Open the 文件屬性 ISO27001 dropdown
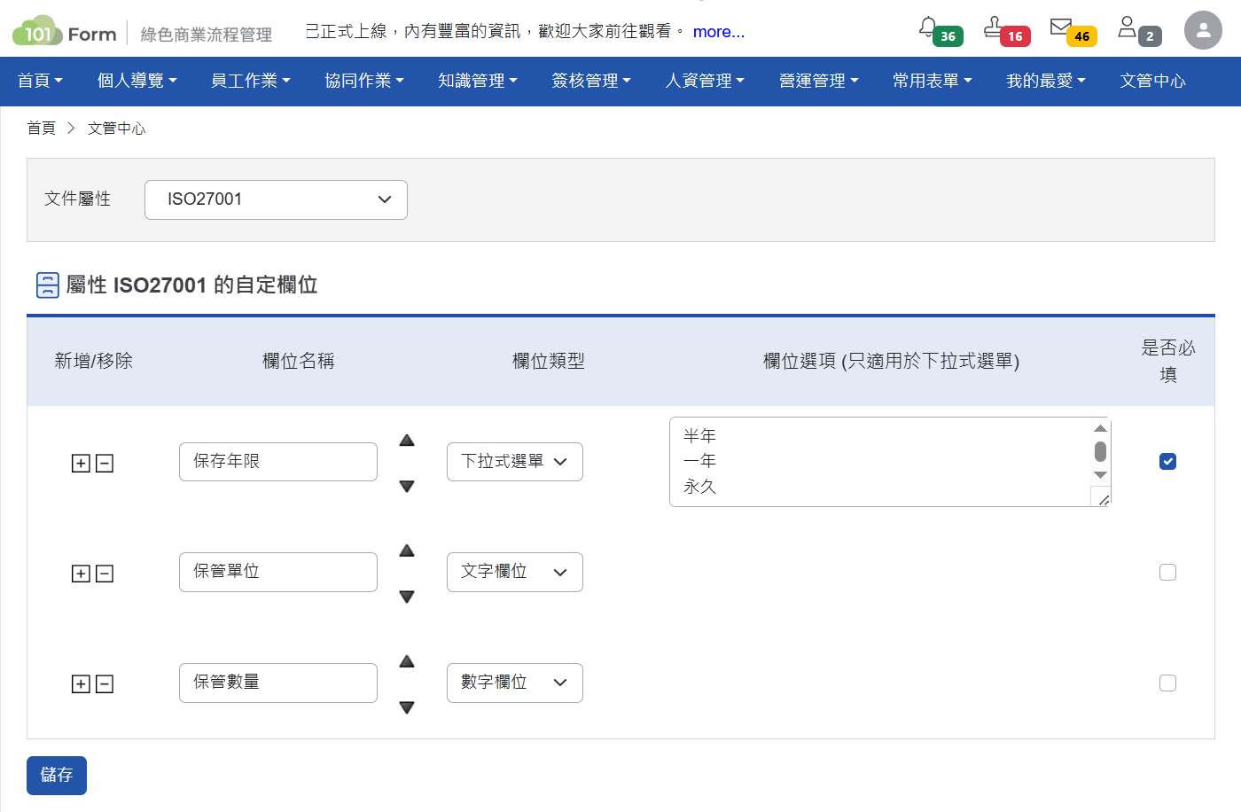The height and width of the screenshot is (812, 1241). 276,199
